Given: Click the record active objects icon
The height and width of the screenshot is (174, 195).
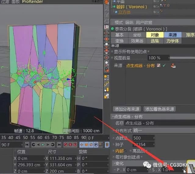Looking at the screenshot, I should pos(66,145).
